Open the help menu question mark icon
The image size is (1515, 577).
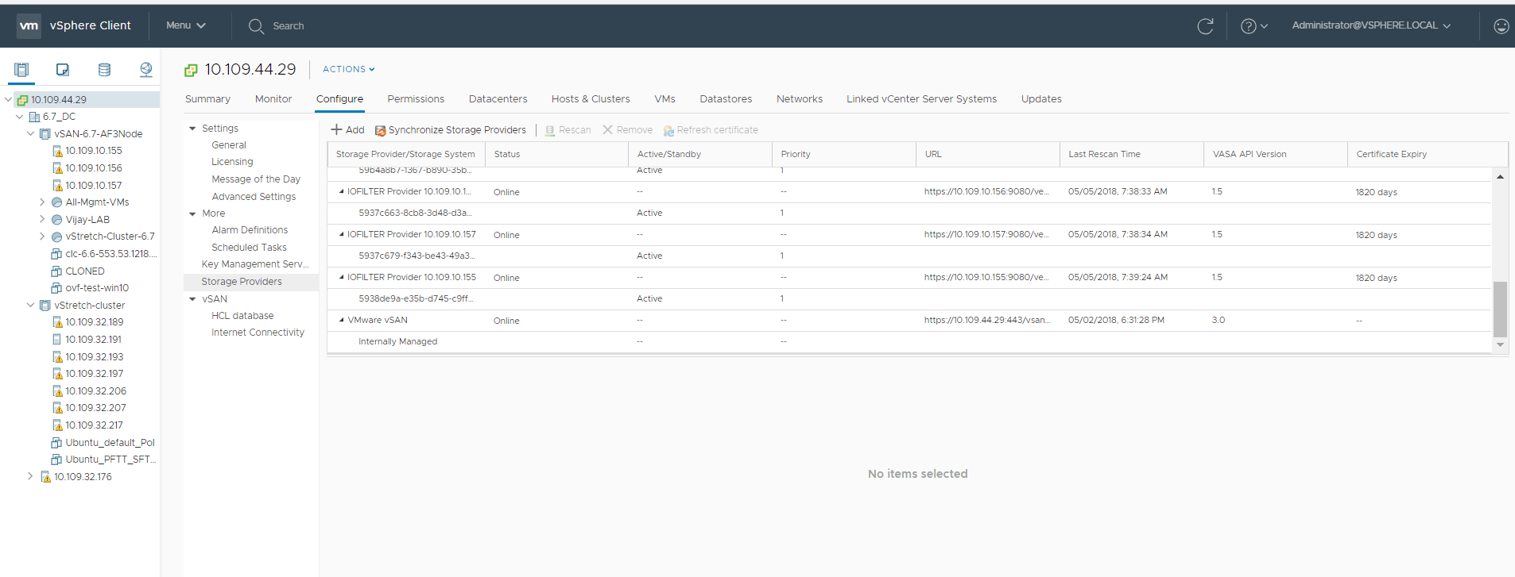click(x=1249, y=26)
